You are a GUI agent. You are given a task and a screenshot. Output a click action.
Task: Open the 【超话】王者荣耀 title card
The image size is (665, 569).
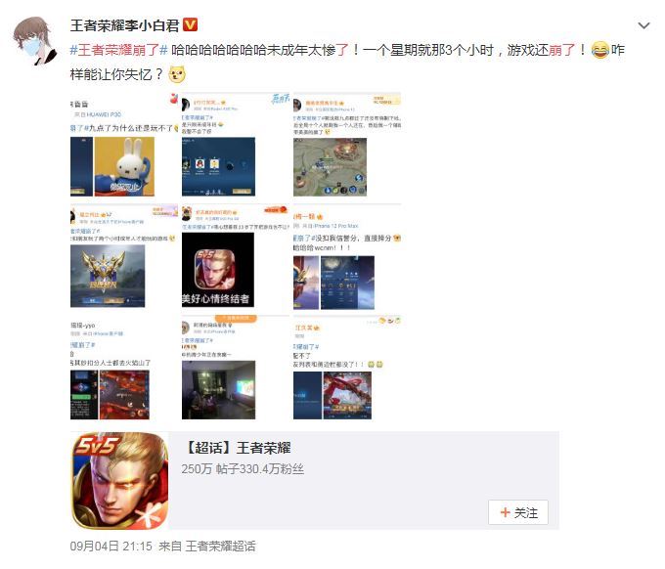(x=238, y=448)
